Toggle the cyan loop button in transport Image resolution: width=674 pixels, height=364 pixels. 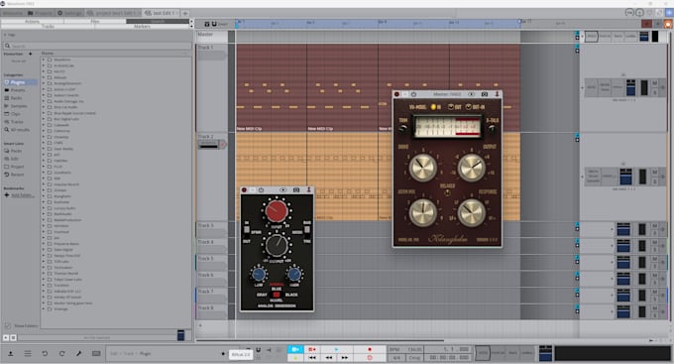(295, 349)
